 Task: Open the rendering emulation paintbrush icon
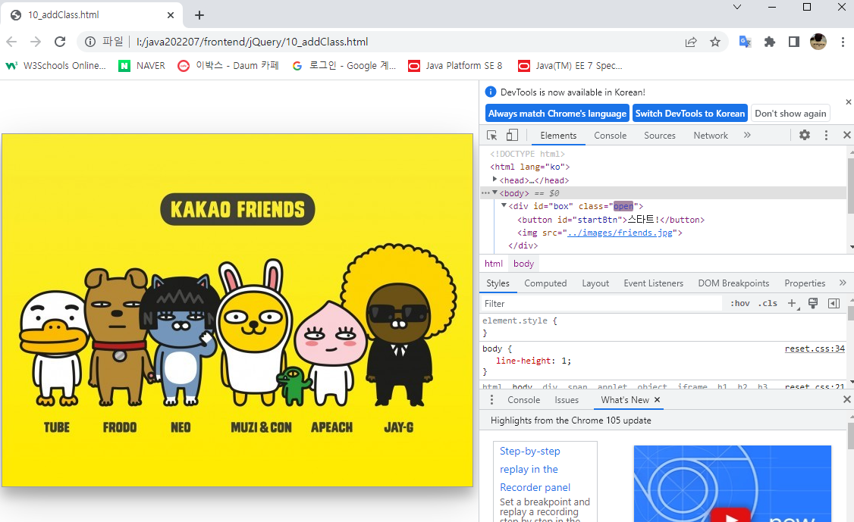[813, 303]
